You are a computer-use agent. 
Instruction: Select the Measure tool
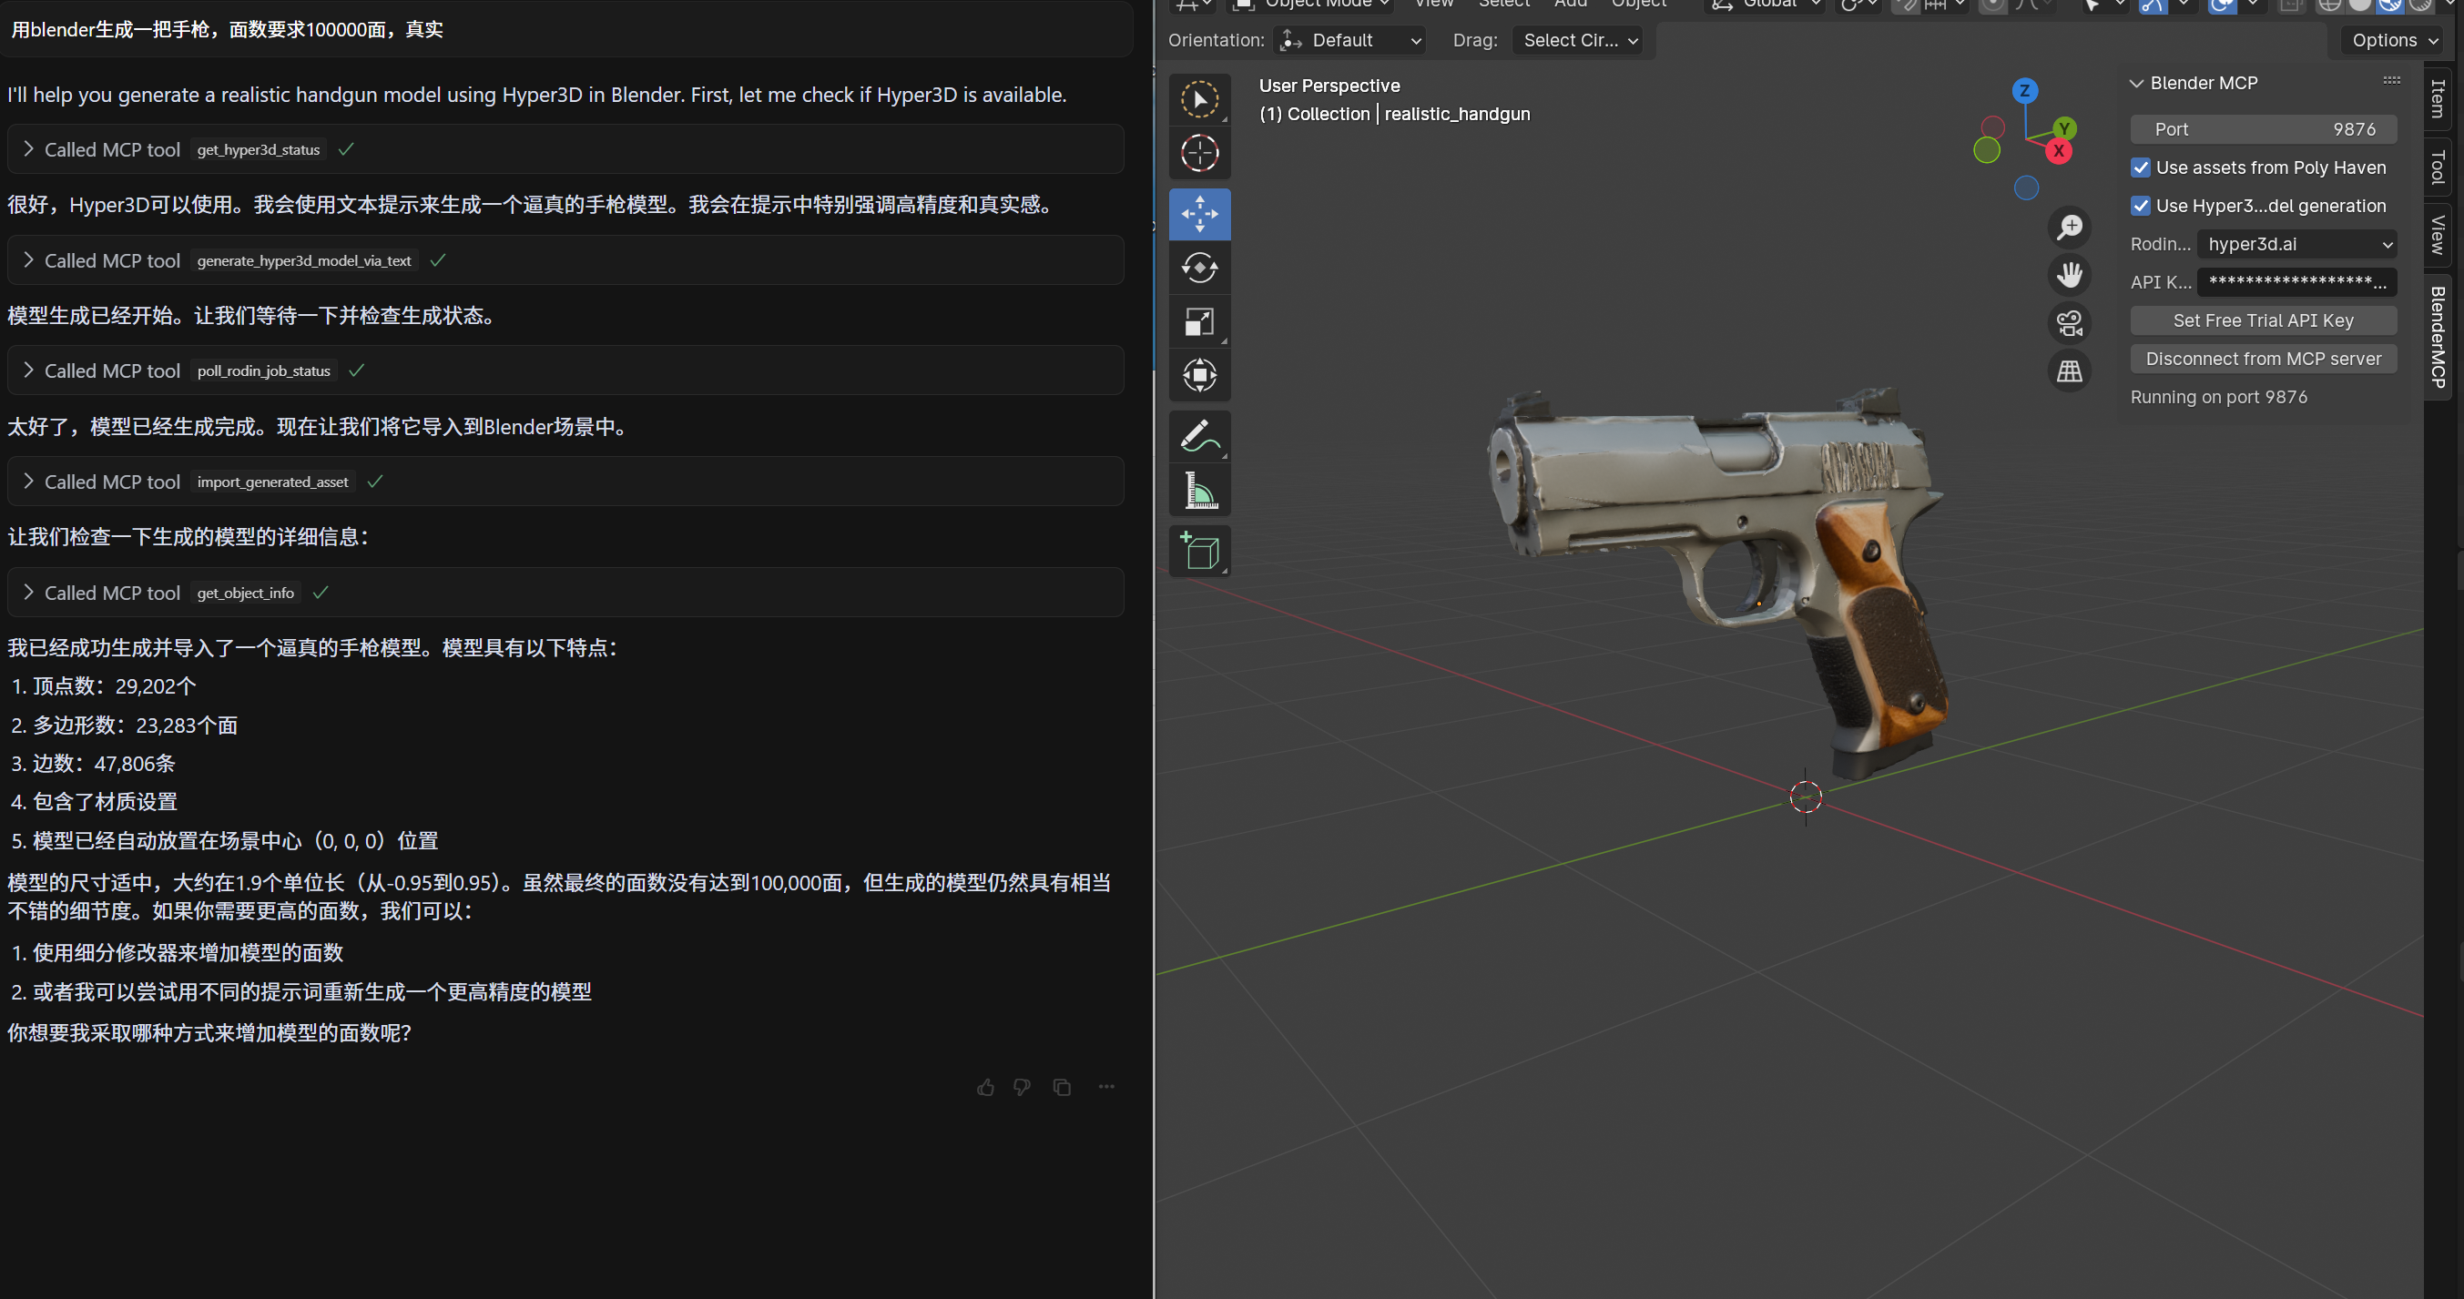pos(1198,492)
